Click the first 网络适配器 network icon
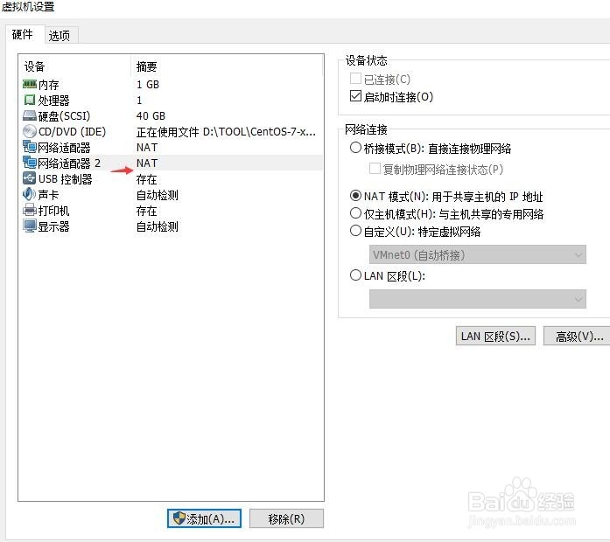The image size is (610, 542). coord(30,147)
